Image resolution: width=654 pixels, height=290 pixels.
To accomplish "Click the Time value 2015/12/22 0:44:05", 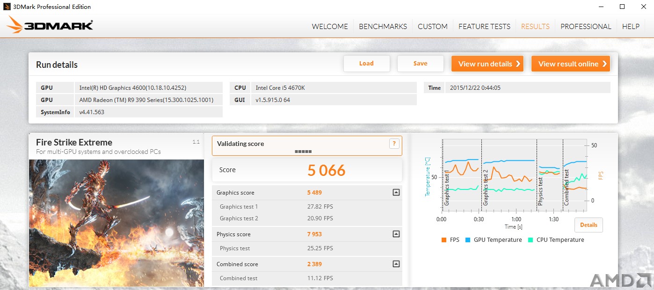I will pyautogui.click(x=528, y=87).
